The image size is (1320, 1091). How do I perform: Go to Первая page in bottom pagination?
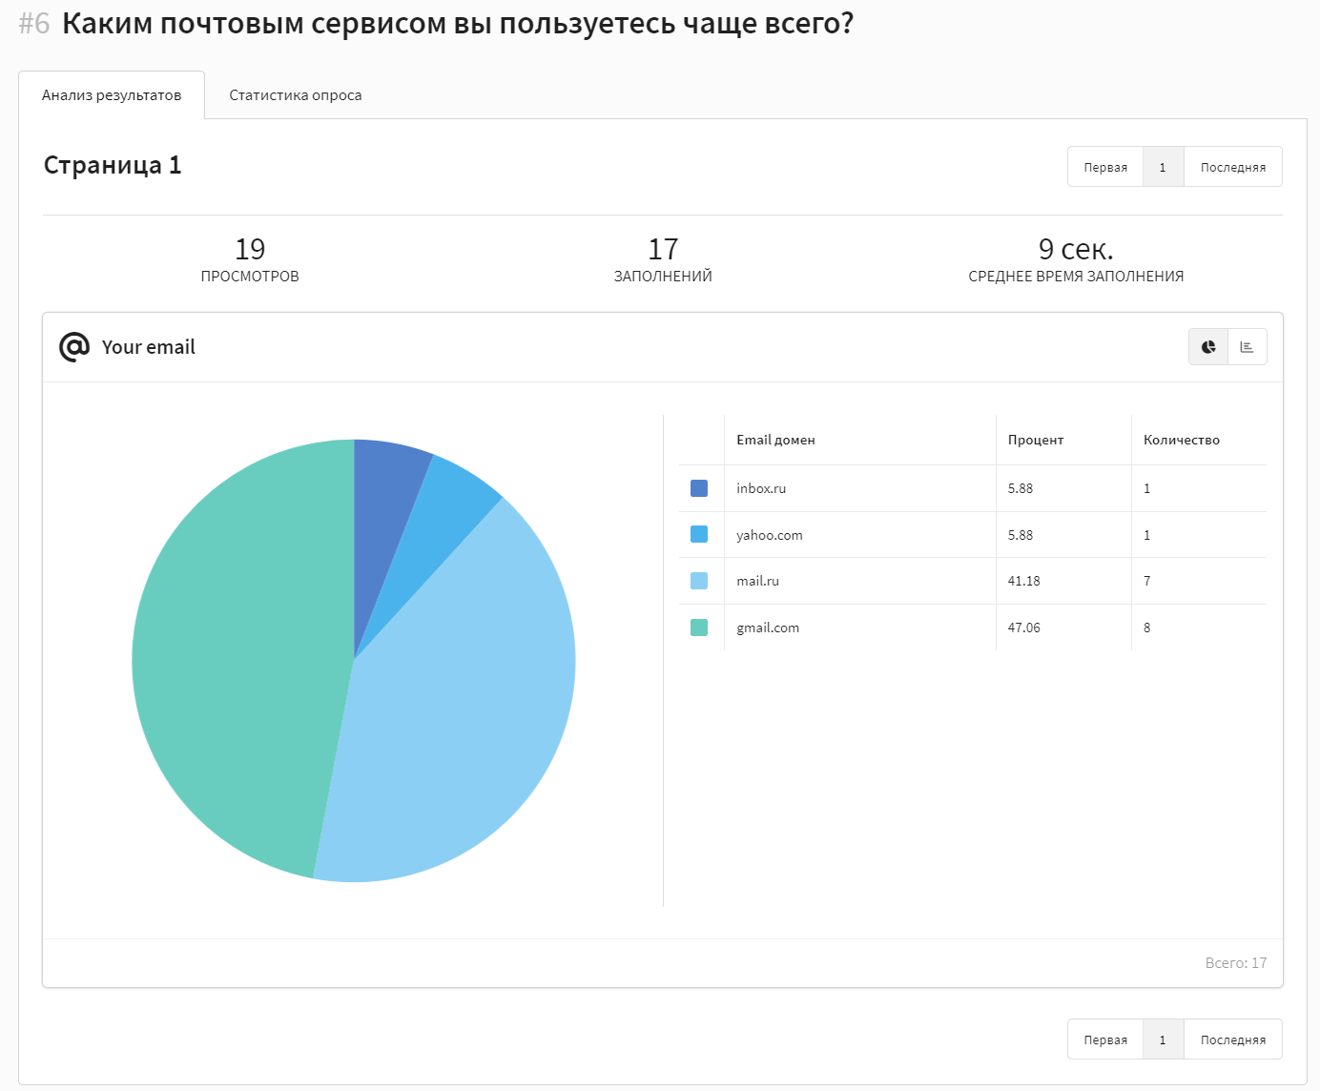[1105, 1040]
